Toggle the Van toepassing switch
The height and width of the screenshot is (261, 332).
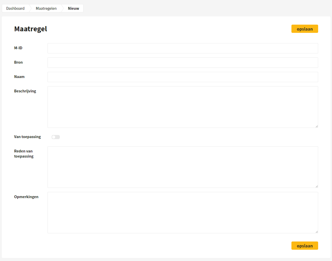[x=56, y=137]
